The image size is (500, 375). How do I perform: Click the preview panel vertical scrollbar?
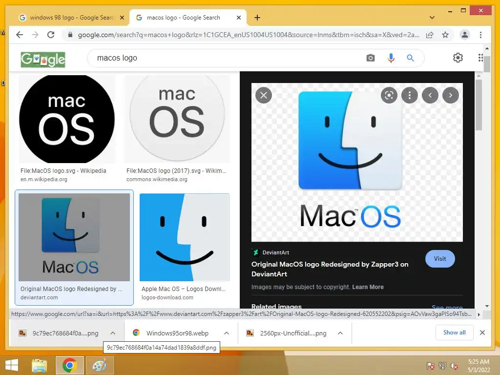(x=479, y=105)
